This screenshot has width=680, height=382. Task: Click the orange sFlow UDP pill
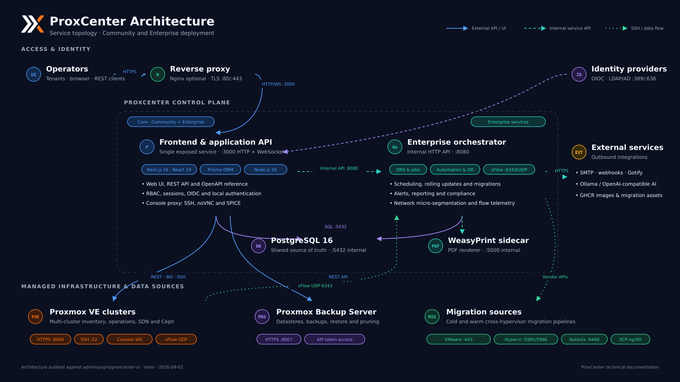pos(176,339)
